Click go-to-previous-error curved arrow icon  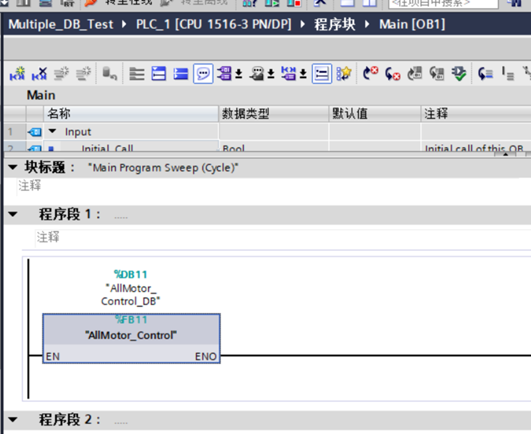(392, 74)
